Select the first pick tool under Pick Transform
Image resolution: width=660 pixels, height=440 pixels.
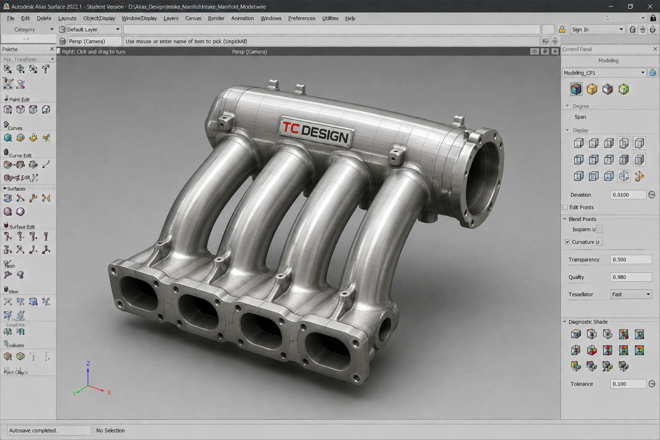coord(8,69)
